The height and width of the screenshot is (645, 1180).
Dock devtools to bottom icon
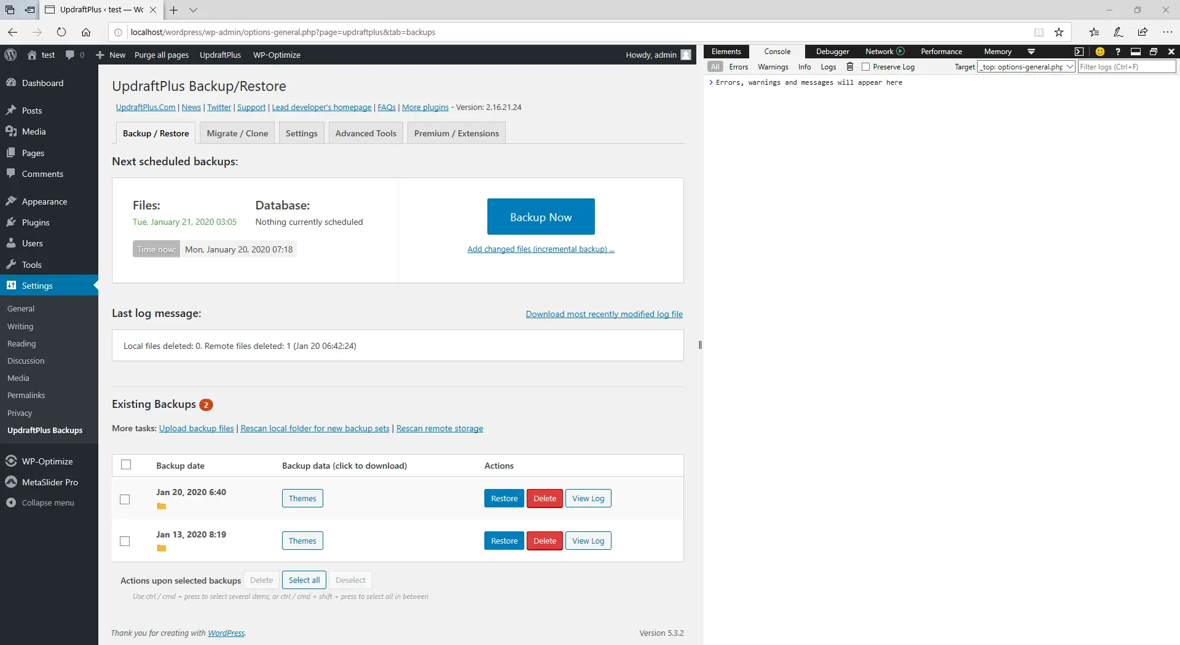click(x=1136, y=52)
